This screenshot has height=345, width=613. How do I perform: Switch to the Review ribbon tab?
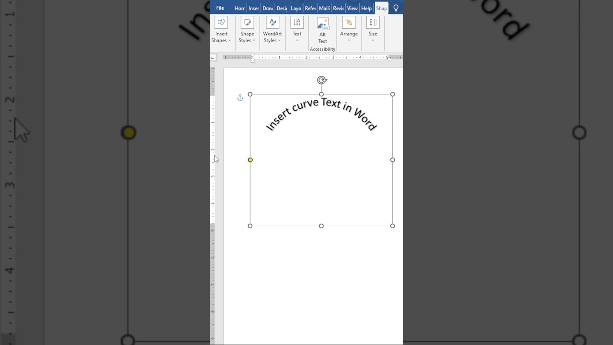coord(339,8)
